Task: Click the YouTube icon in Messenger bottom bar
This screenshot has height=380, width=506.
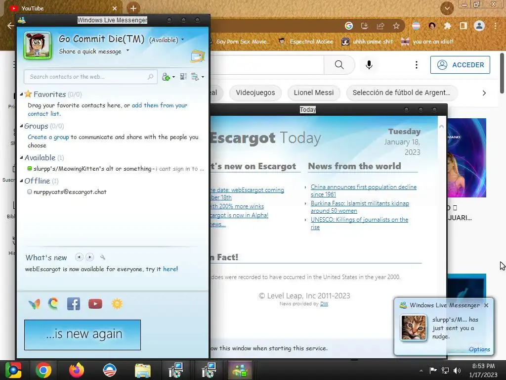Action: click(95, 304)
